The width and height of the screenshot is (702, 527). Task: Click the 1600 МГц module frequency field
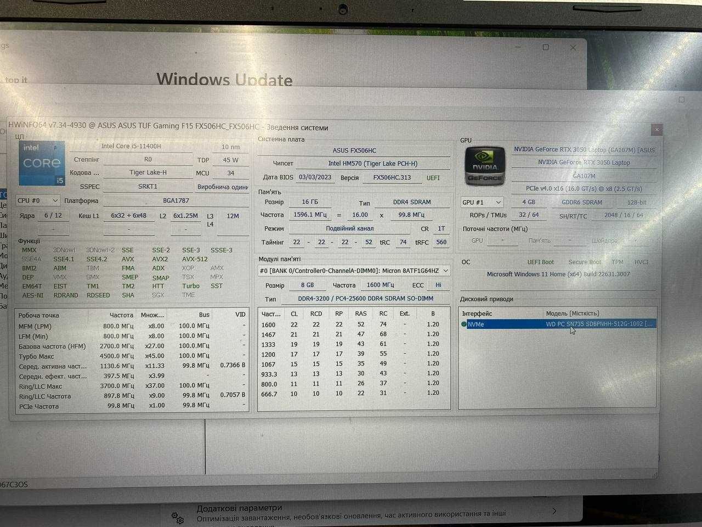(380, 285)
